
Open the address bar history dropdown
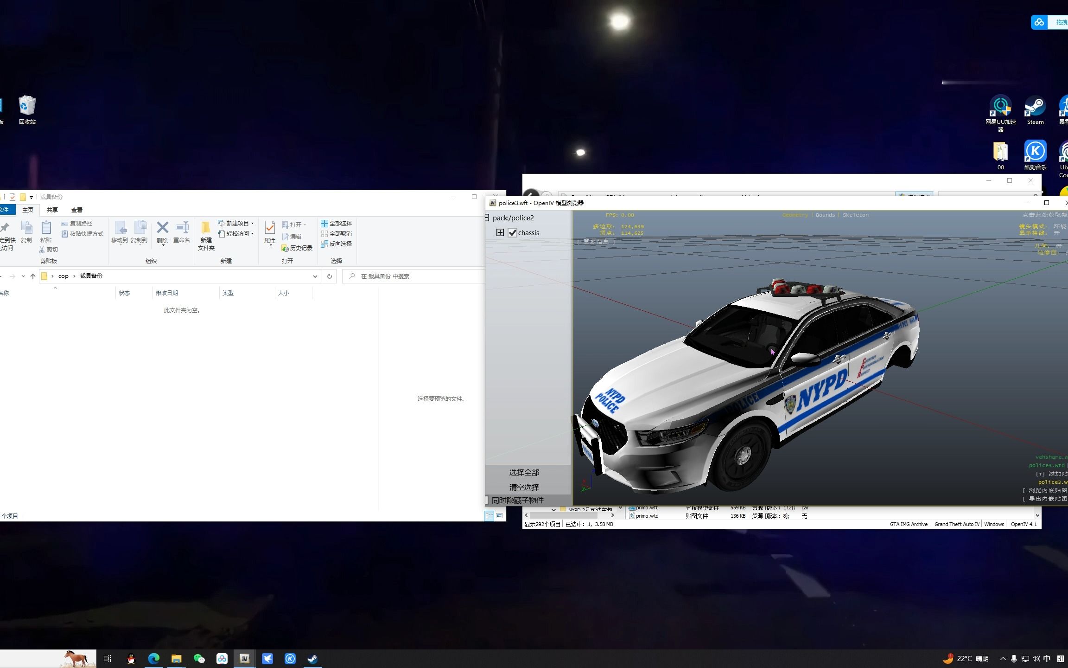coord(315,276)
